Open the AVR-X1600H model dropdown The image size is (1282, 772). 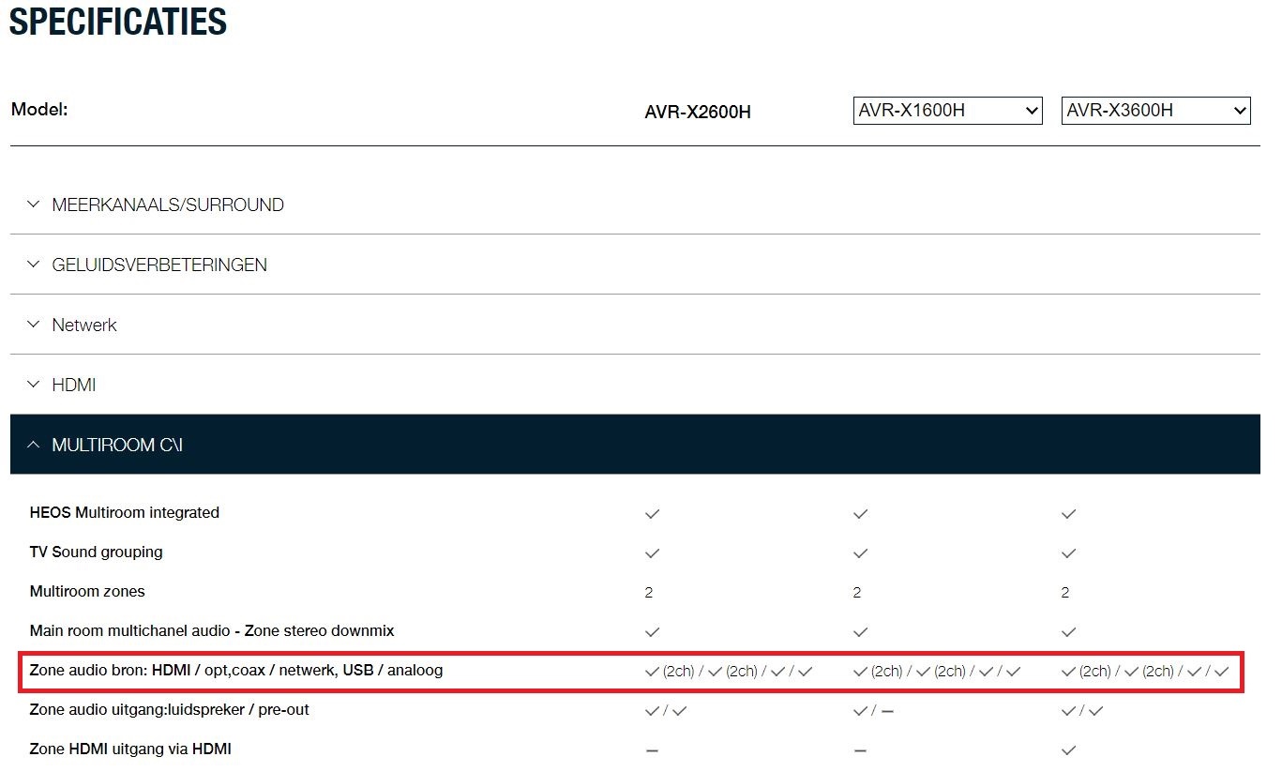point(948,111)
